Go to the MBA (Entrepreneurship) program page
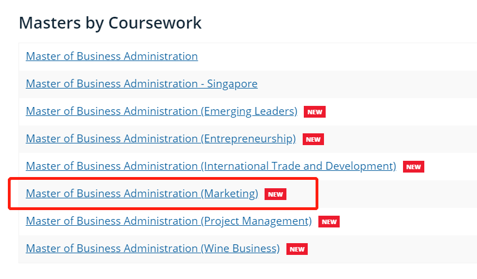The image size is (477, 279). coord(161,138)
